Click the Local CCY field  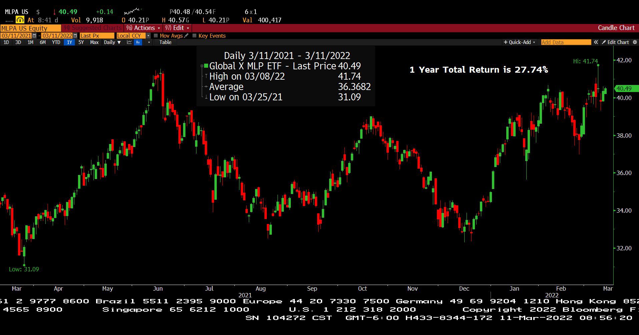(x=131, y=36)
